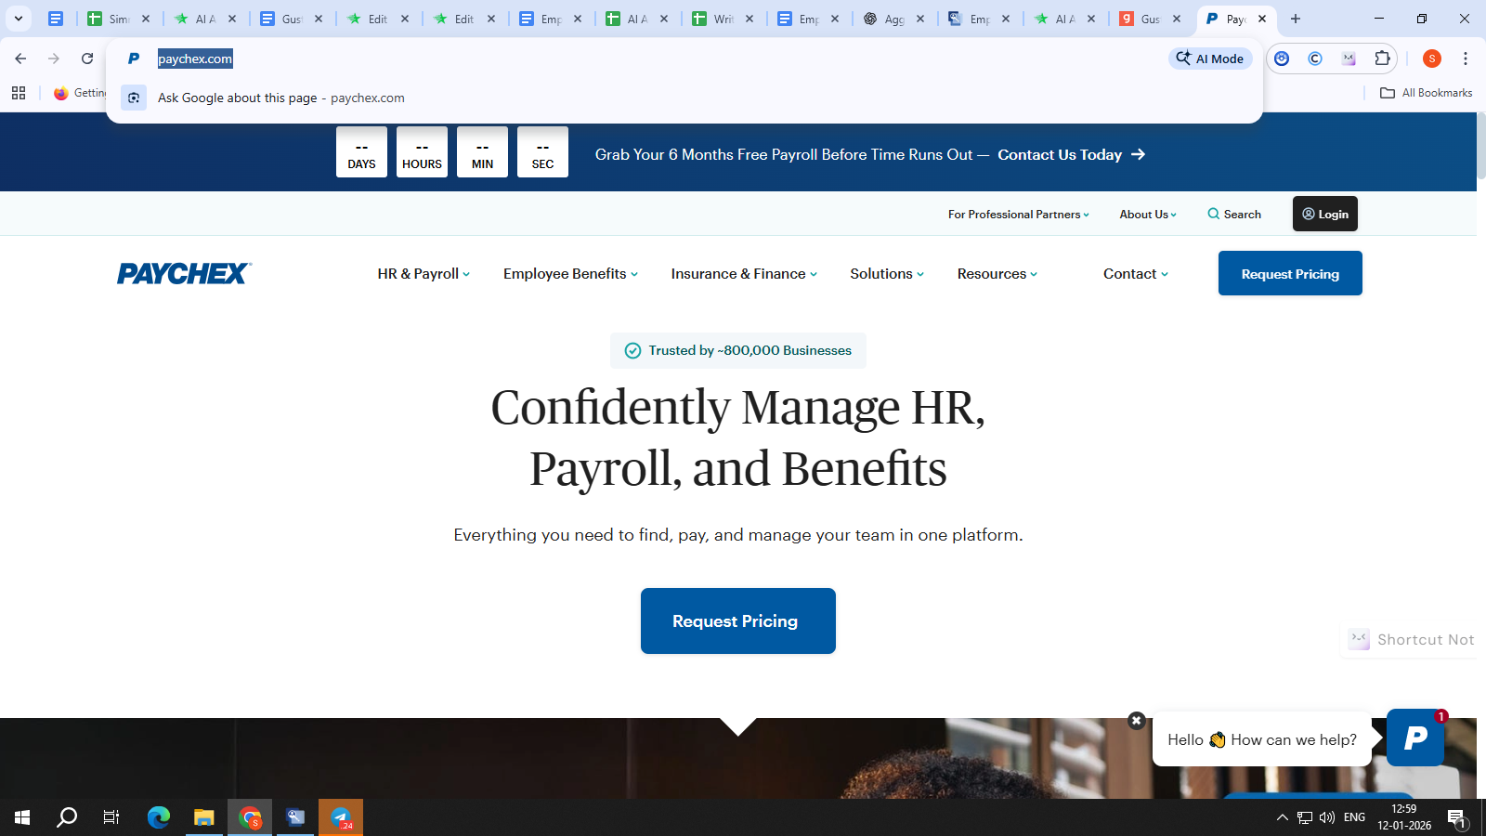
Task: Click the black Login button
Action: point(1325,214)
